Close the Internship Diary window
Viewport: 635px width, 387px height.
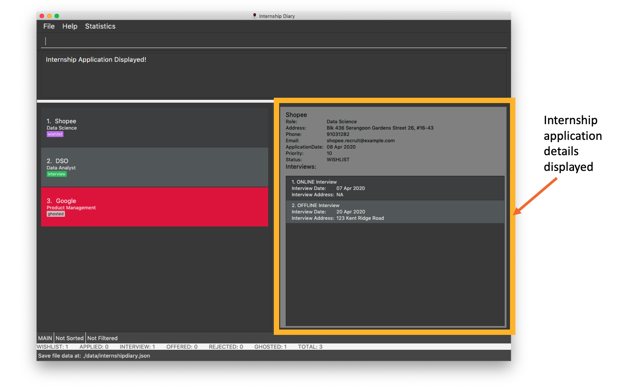pyautogui.click(x=42, y=16)
